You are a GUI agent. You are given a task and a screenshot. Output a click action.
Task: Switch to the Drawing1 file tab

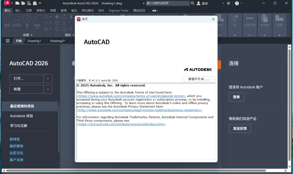coord(34,41)
